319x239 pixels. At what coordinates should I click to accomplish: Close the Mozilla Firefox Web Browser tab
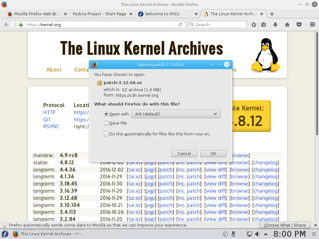65,14
